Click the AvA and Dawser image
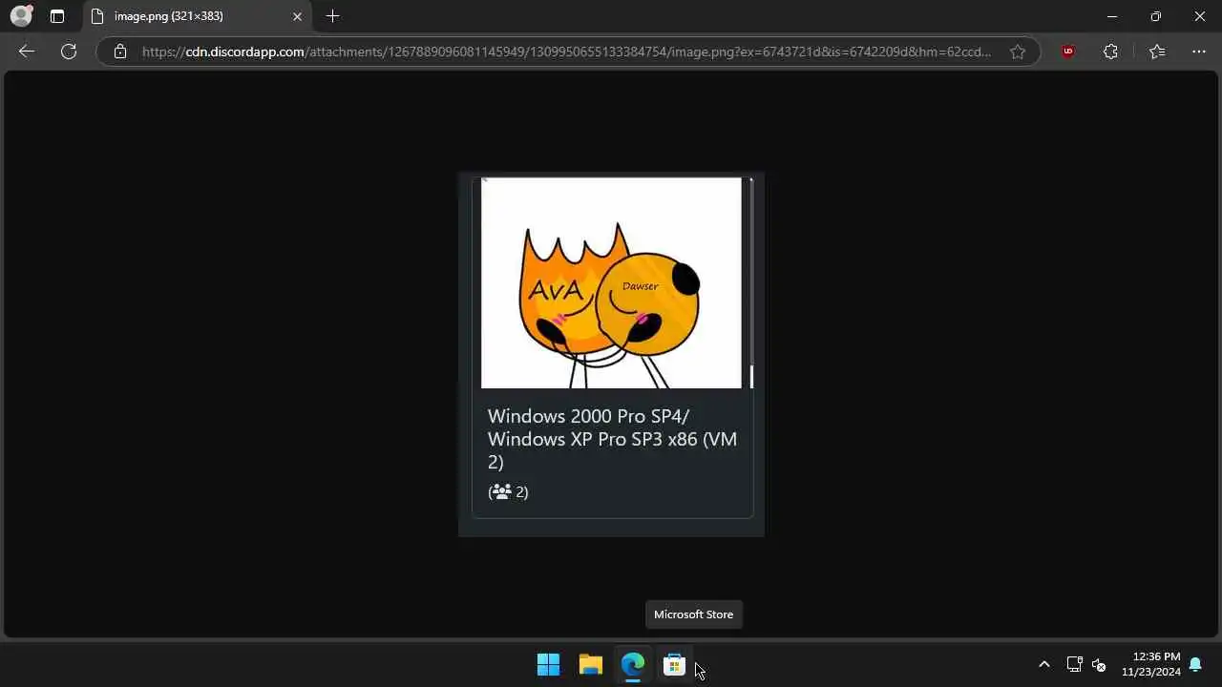The image size is (1222, 687). (x=611, y=282)
